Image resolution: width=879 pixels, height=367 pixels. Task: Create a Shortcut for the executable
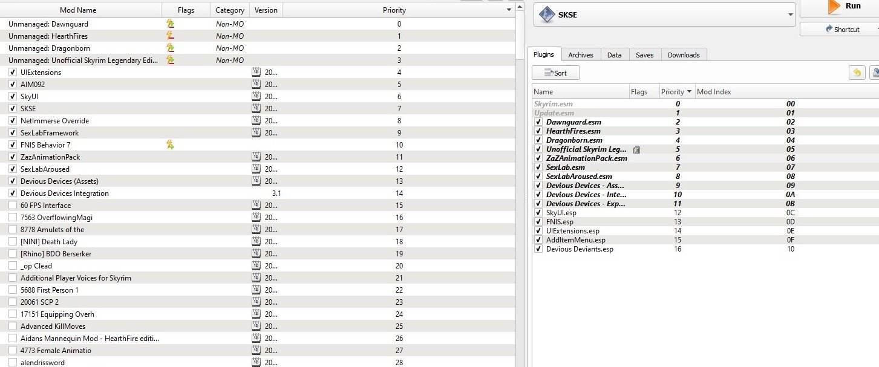click(841, 29)
